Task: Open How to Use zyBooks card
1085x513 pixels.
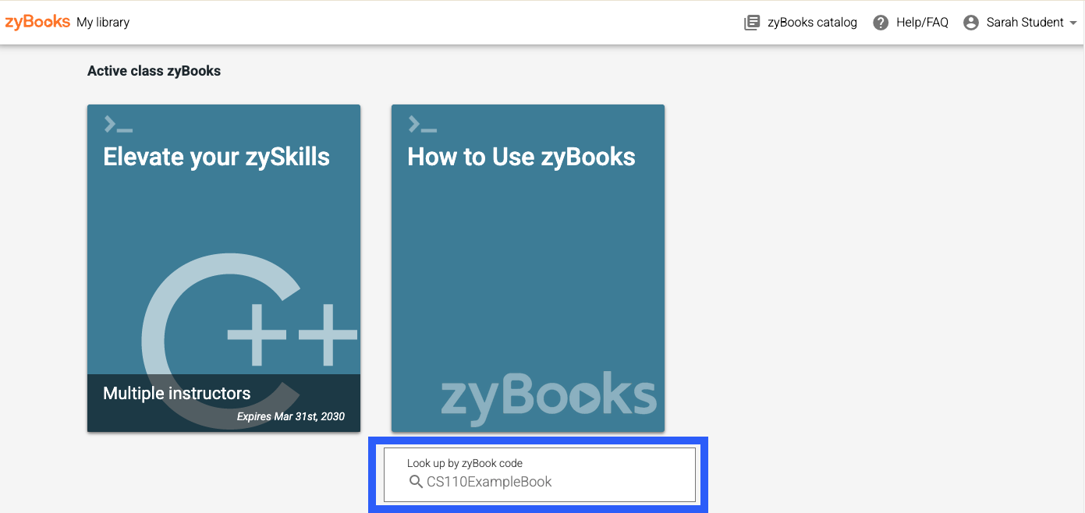Action: (x=528, y=268)
